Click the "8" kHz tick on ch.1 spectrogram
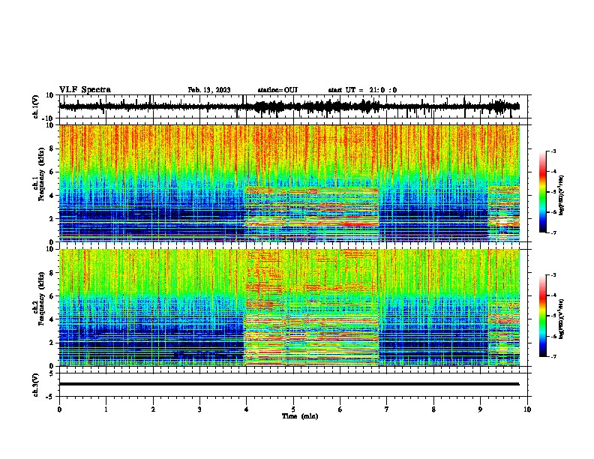Viewport: 594px width, 459px height. coord(52,148)
